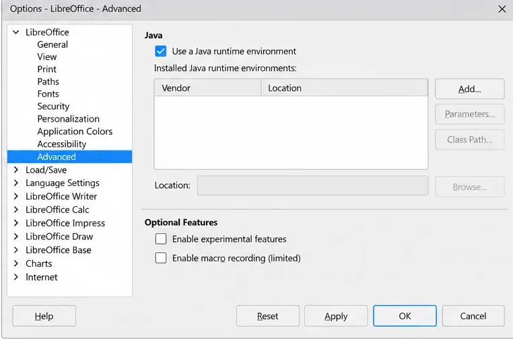Image resolution: width=513 pixels, height=340 pixels.
Task: Open Help for this dialog
Action: click(44, 316)
